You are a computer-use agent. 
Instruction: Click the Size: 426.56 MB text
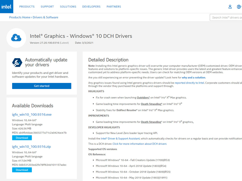coord(21,129)
